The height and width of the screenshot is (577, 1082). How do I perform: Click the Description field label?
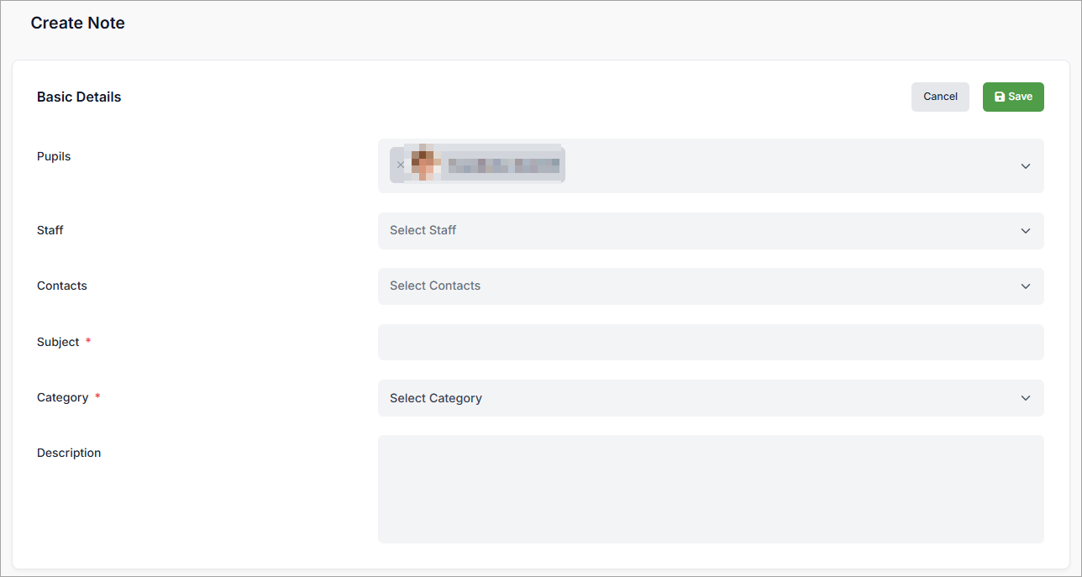69,453
